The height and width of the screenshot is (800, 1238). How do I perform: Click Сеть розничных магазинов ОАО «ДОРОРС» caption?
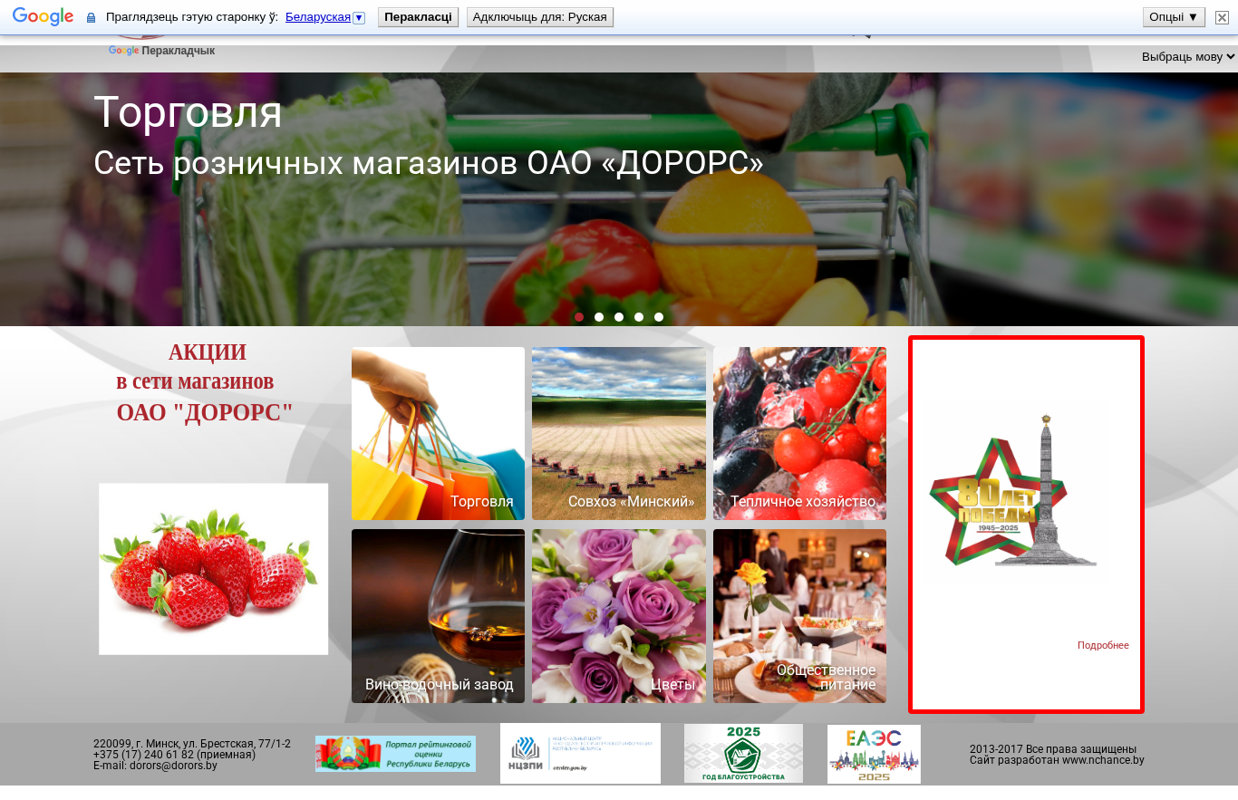click(429, 163)
